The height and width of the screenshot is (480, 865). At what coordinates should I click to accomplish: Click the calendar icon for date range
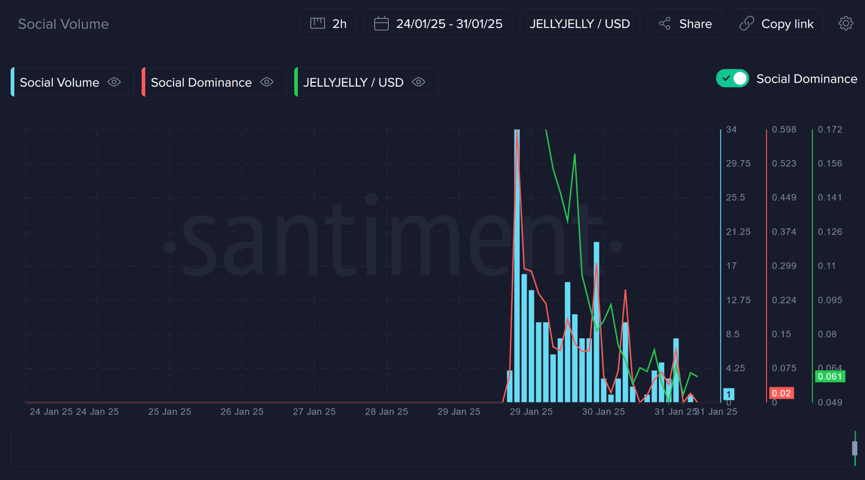coord(381,24)
